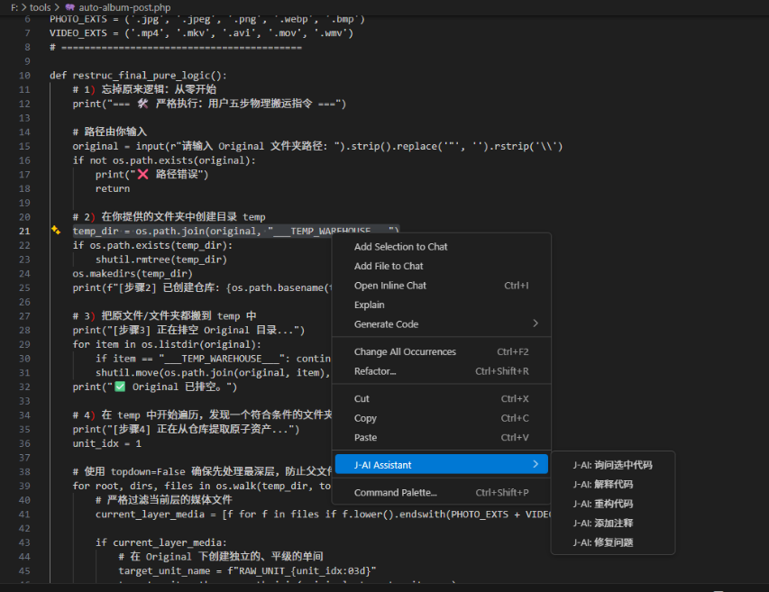The height and width of the screenshot is (592, 769).
Task: Click the '# 路径由你输入' comment
Action: (x=110, y=132)
